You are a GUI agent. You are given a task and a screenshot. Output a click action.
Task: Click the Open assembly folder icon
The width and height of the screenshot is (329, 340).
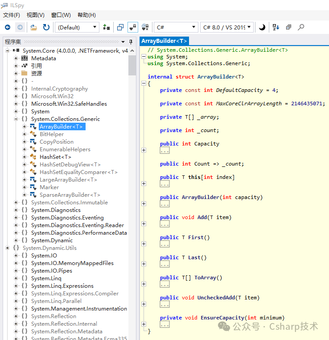(33, 27)
